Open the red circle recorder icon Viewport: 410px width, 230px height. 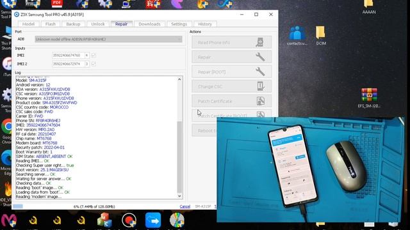tap(129, 220)
